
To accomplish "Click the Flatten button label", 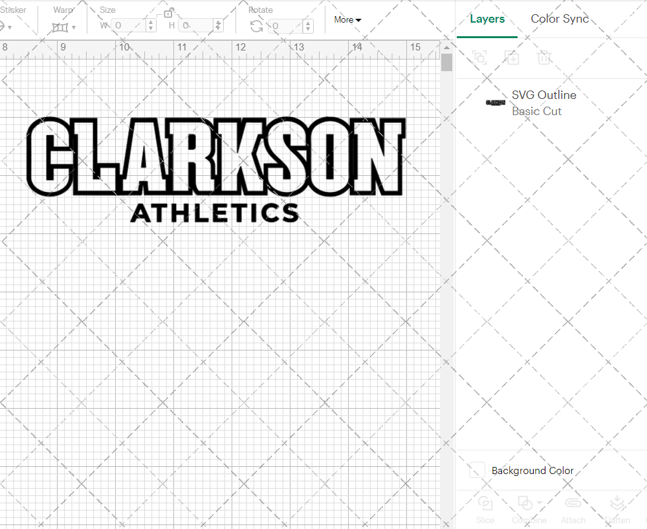I will (617, 520).
